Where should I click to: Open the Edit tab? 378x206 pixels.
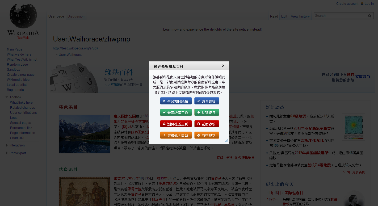pyautogui.click(x=284, y=16)
